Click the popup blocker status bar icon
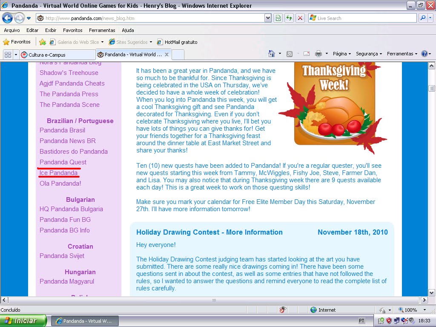 (x=283, y=310)
